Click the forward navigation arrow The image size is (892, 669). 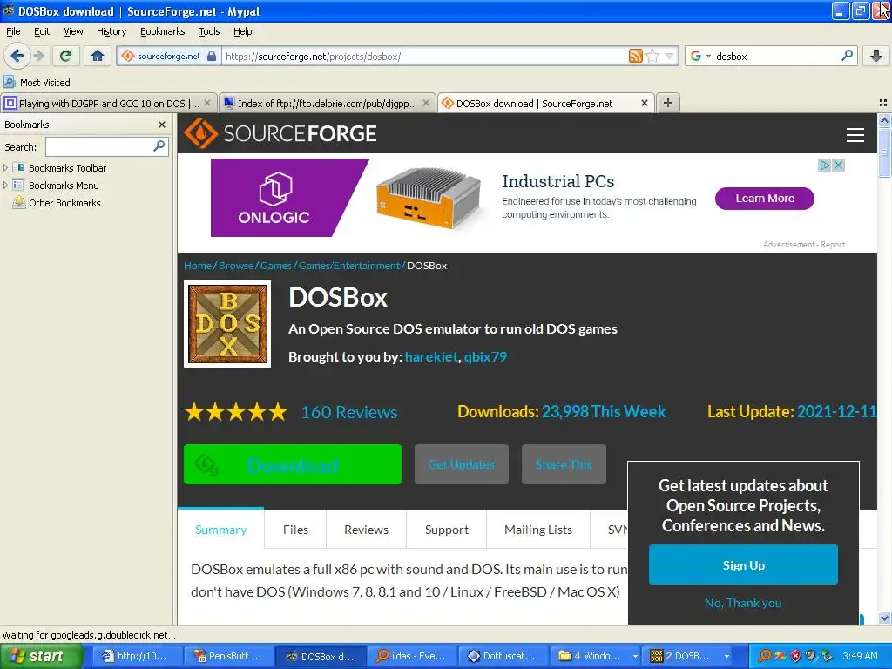(38, 56)
